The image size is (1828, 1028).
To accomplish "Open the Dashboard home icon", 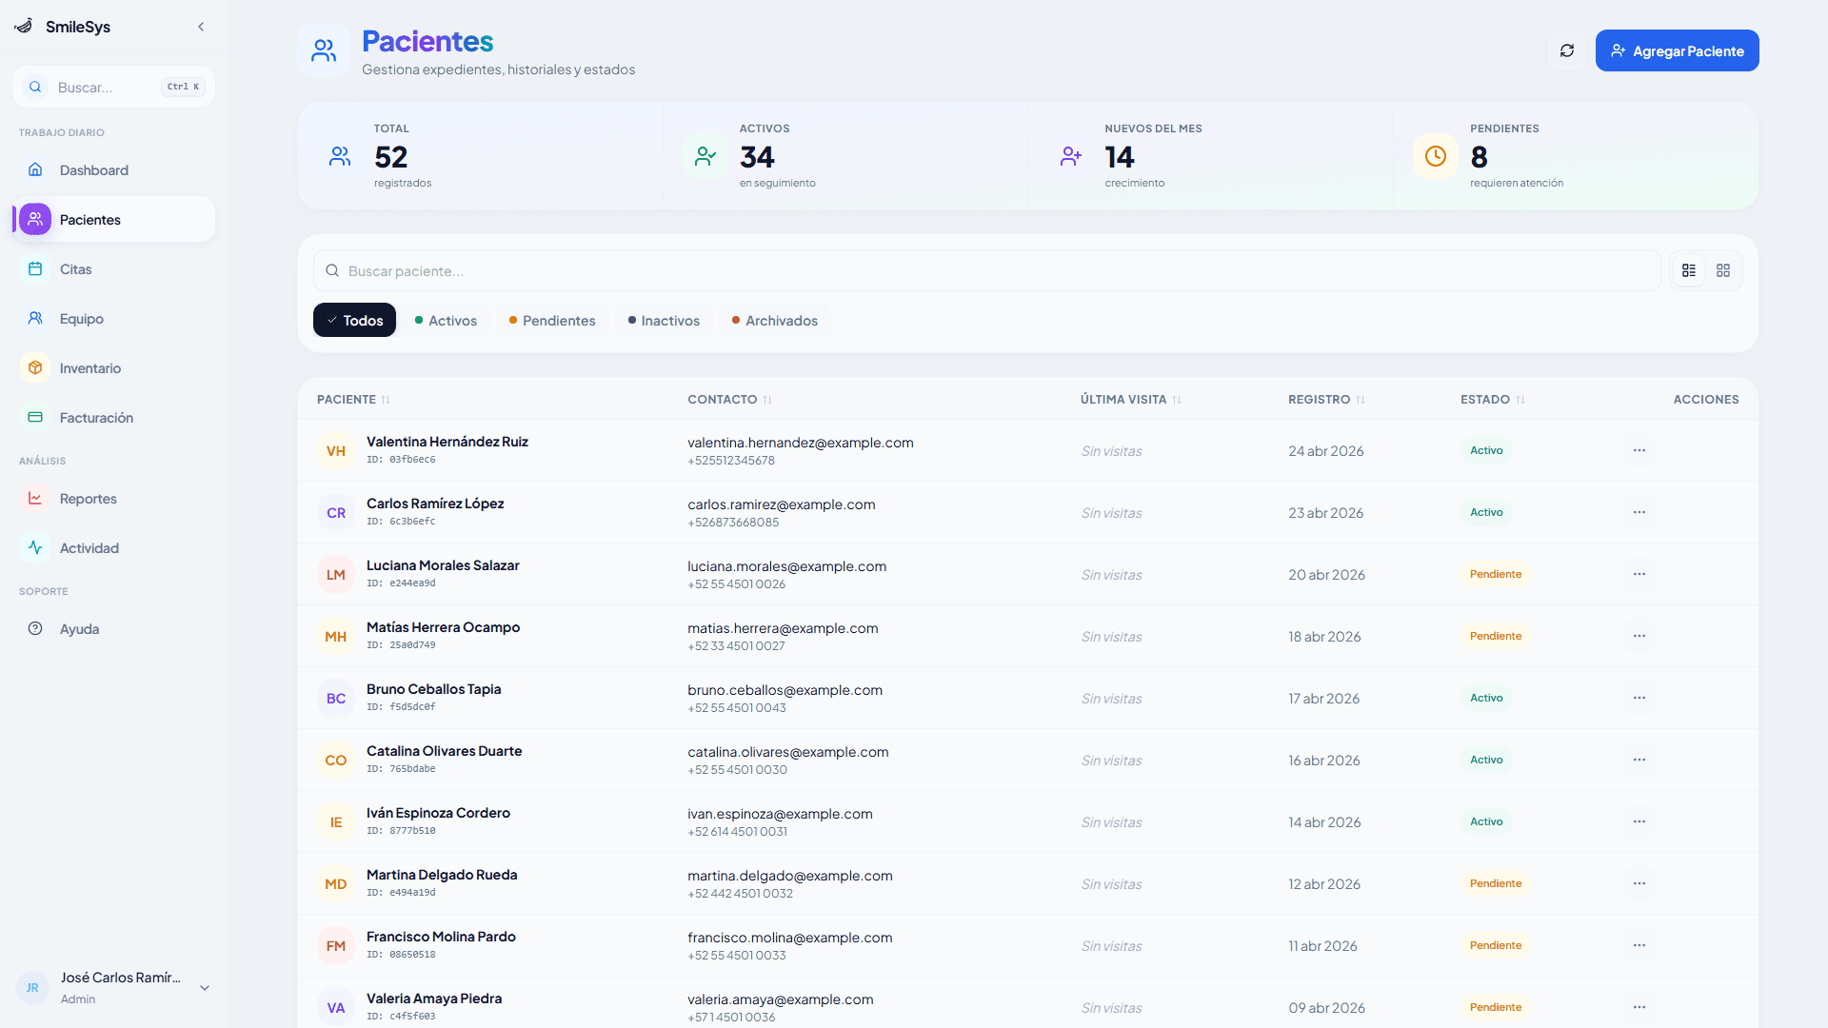I will [35, 169].
